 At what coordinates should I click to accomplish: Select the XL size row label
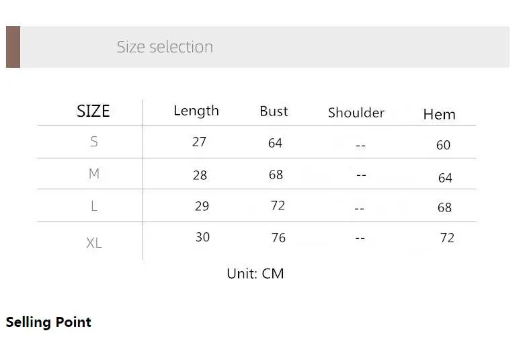[94, 243]
